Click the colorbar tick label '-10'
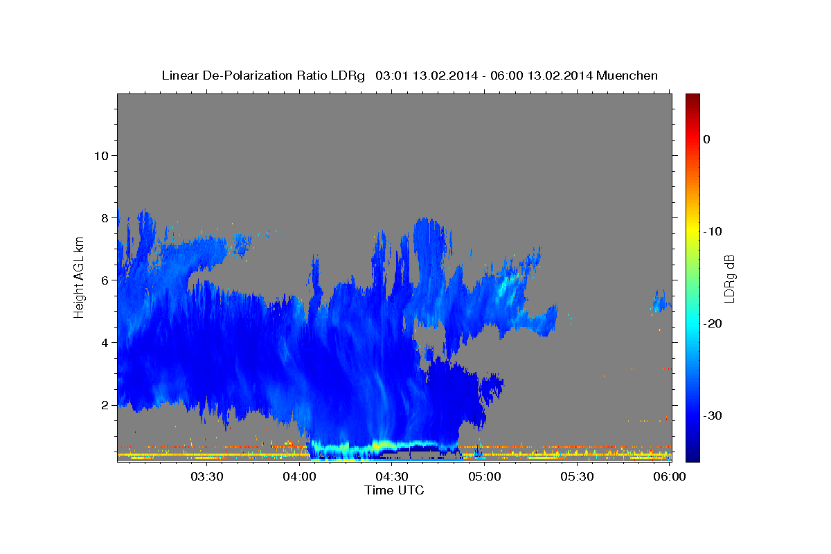 tap(714, 231)
